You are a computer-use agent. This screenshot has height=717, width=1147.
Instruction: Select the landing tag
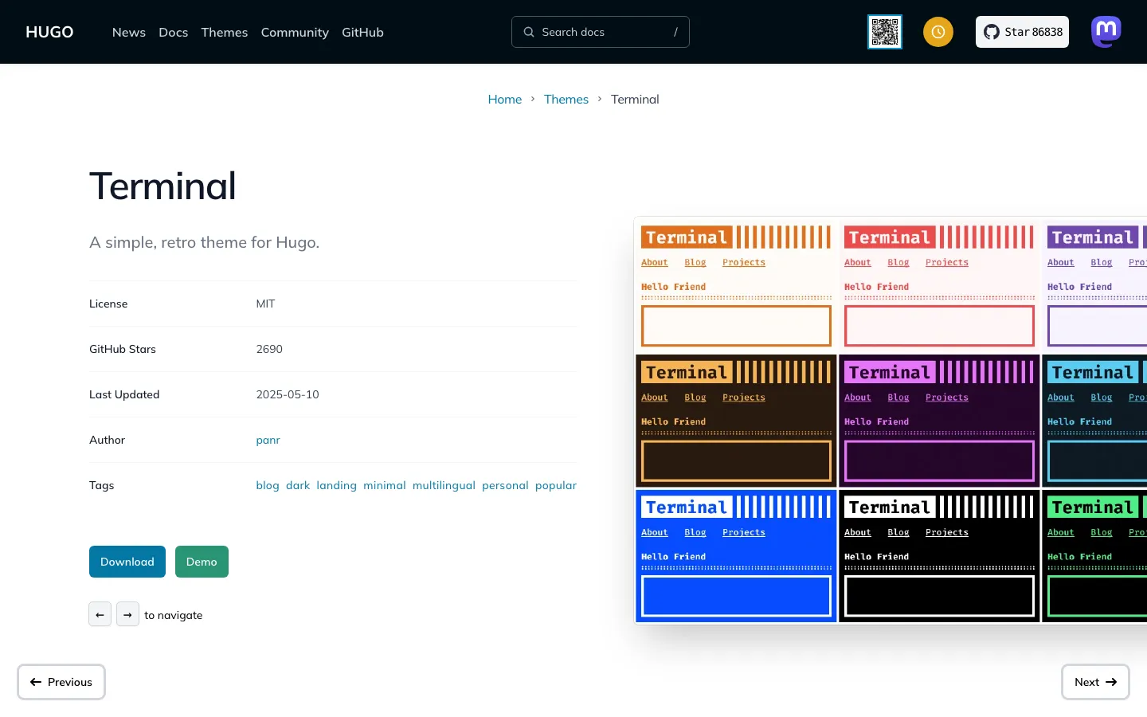337,485
